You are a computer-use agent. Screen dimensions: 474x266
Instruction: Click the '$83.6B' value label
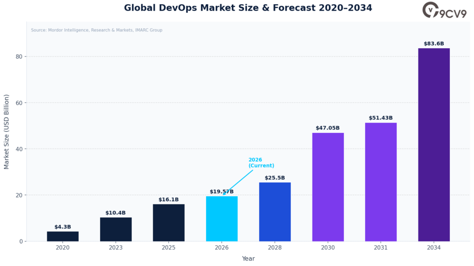click(434, 43)
